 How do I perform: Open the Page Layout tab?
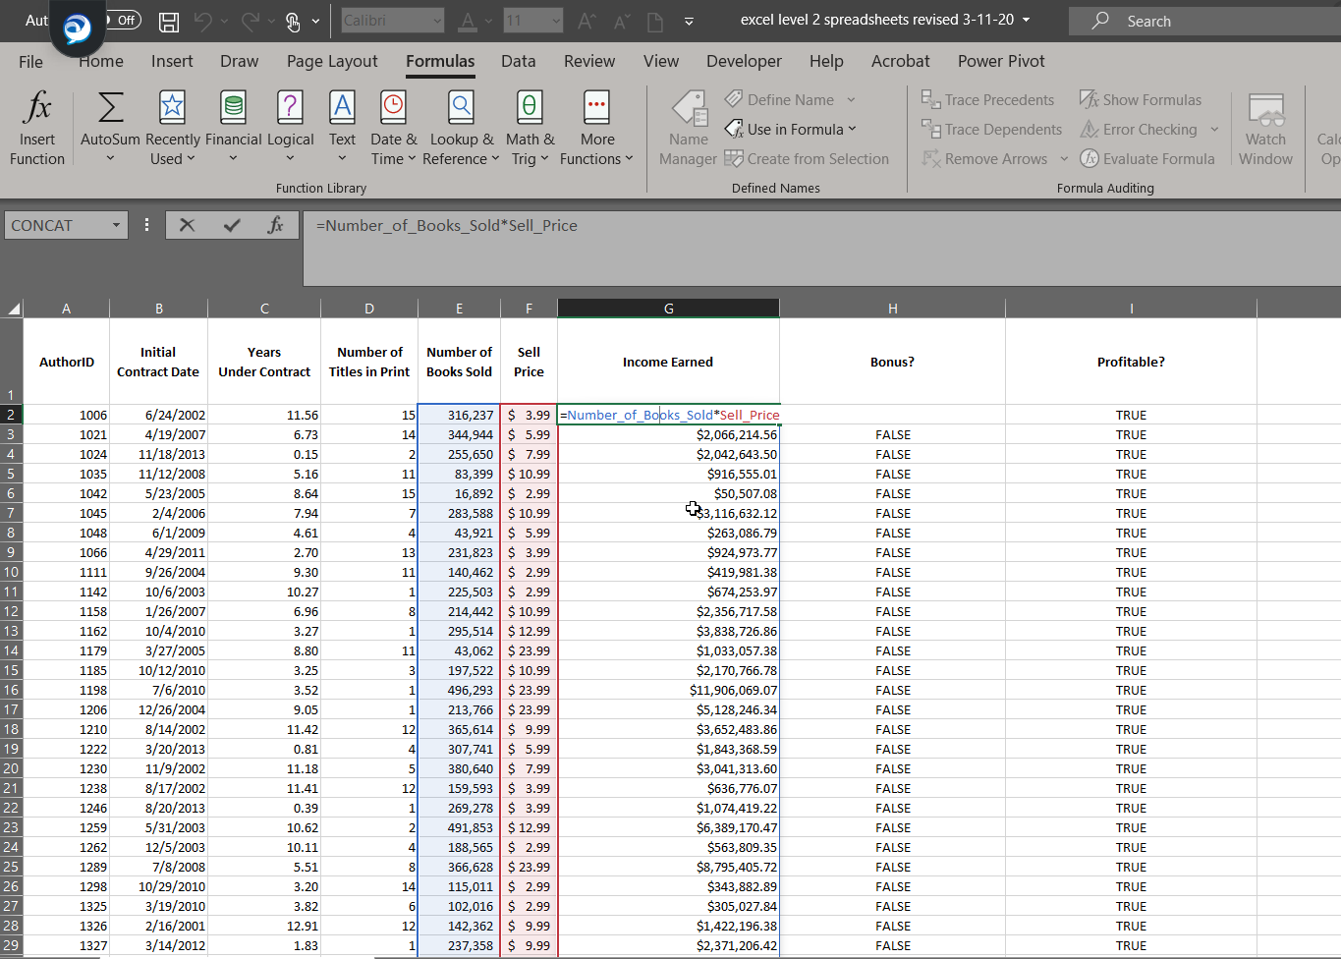click(332, 61)
